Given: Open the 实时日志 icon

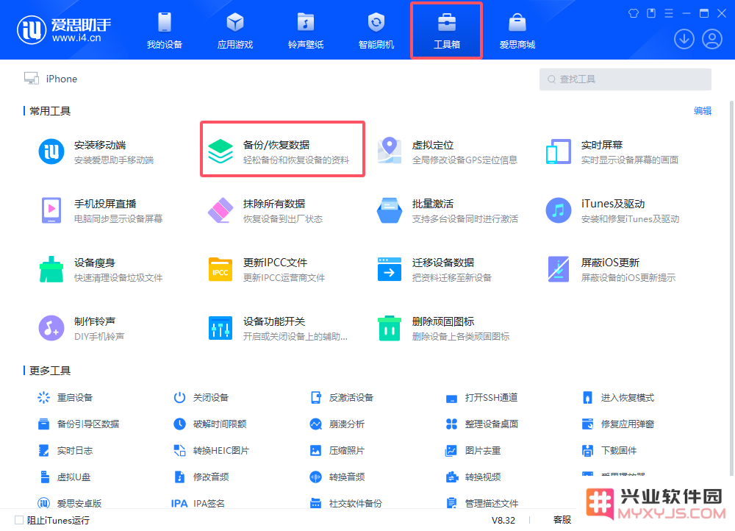Looking at the screenshot, I should tap(43, 451).
